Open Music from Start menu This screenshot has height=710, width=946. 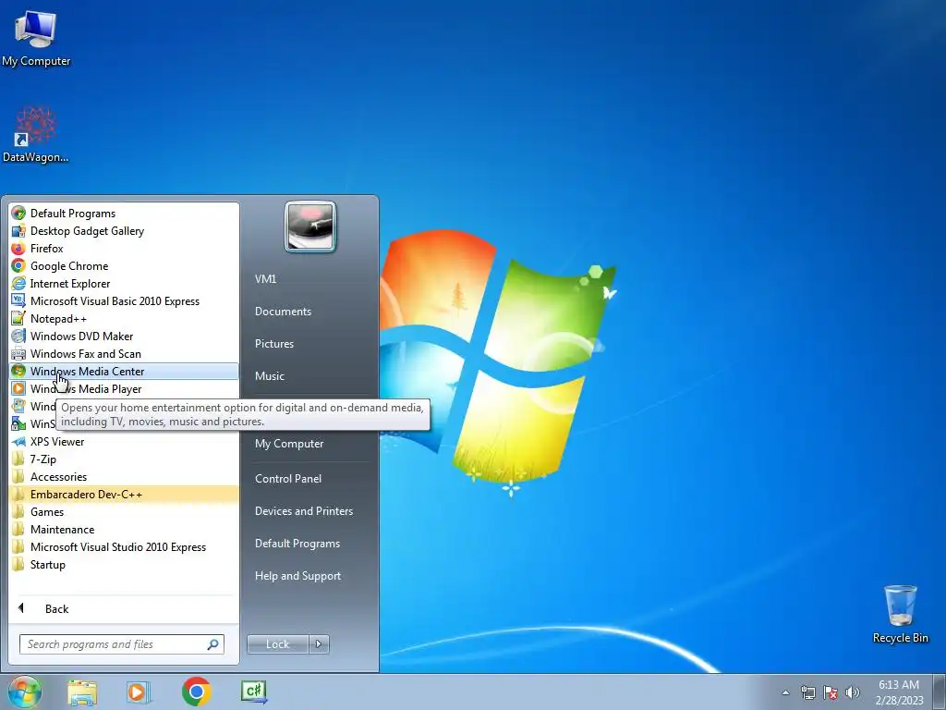click(x=269, y=376)
